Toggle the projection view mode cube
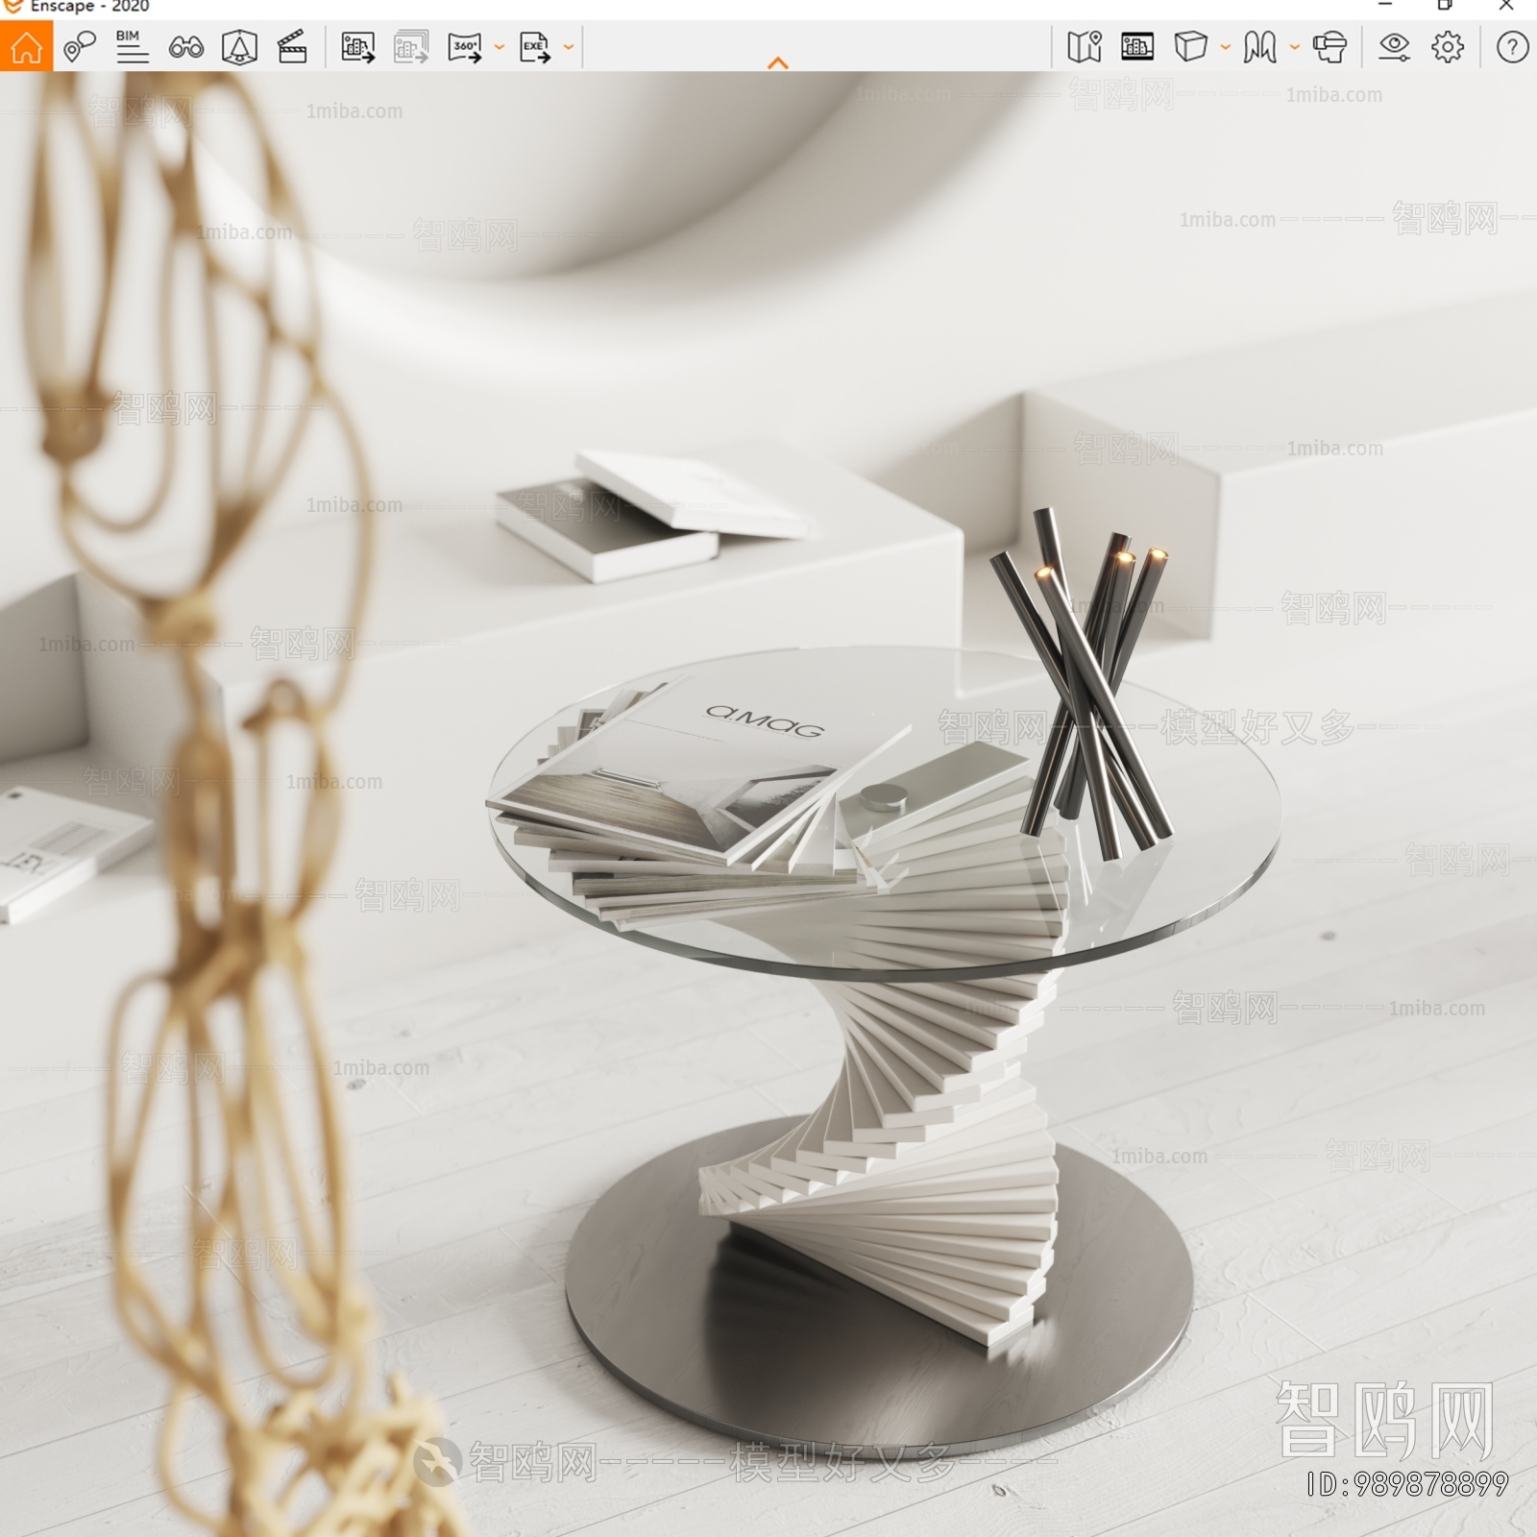The image size is (1537, 1537). coord(1190,46)
